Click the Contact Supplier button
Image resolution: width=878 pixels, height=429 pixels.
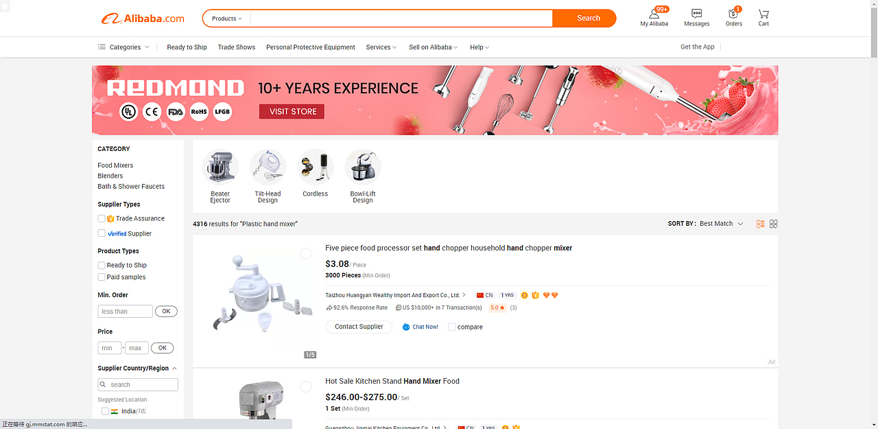pos(359,327)
